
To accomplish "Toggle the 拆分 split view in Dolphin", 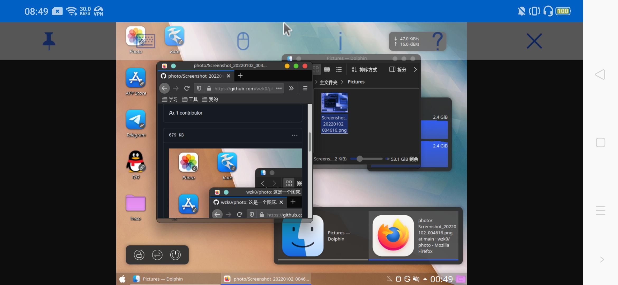I will (397, 70).
